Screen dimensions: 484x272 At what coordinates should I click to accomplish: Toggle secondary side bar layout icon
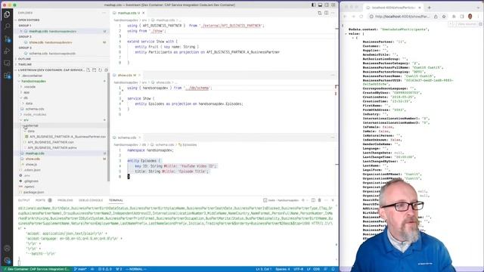(x=327, y=5)
